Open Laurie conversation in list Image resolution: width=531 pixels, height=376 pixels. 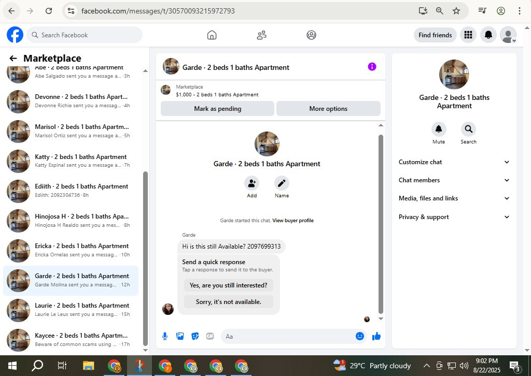pyautogui.click(x=71, y=310)
